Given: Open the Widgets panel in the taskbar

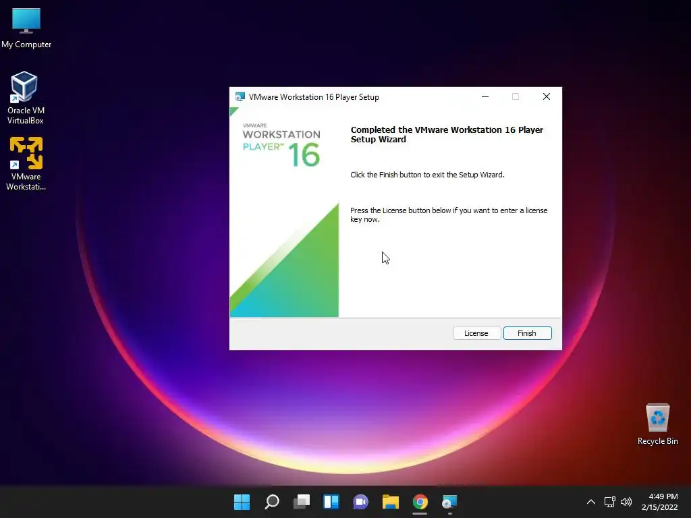Looking at the screenshot, I should [331, 502].
